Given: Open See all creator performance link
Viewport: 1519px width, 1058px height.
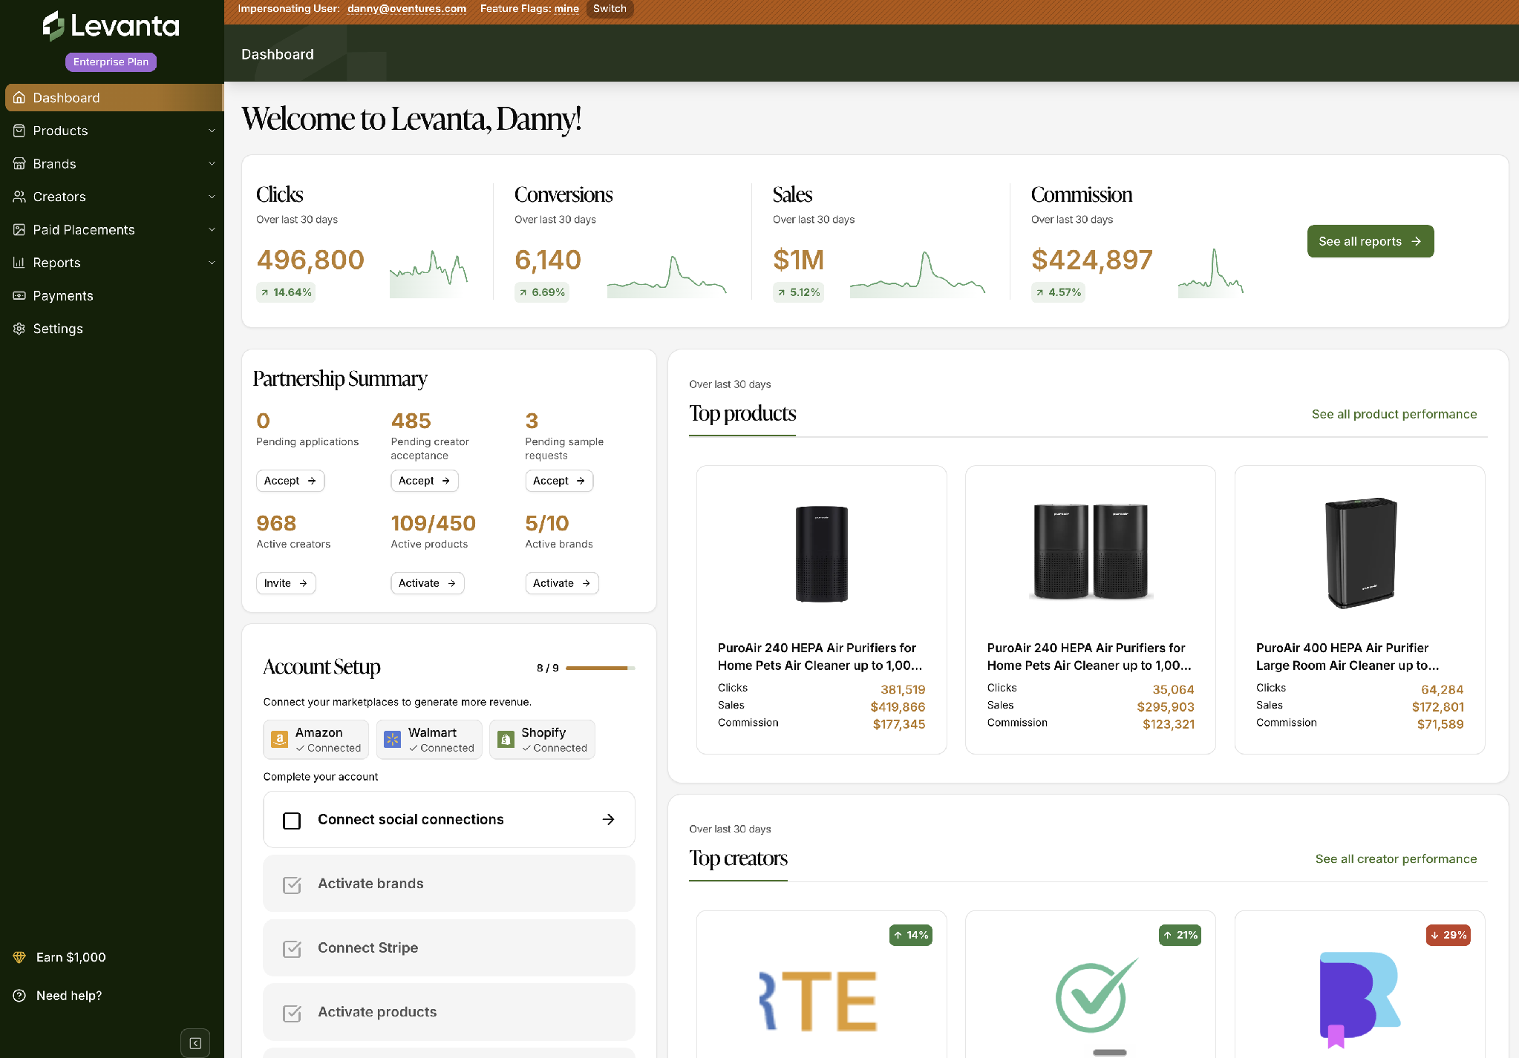Looking at the screenshot, I should 1396,858.
